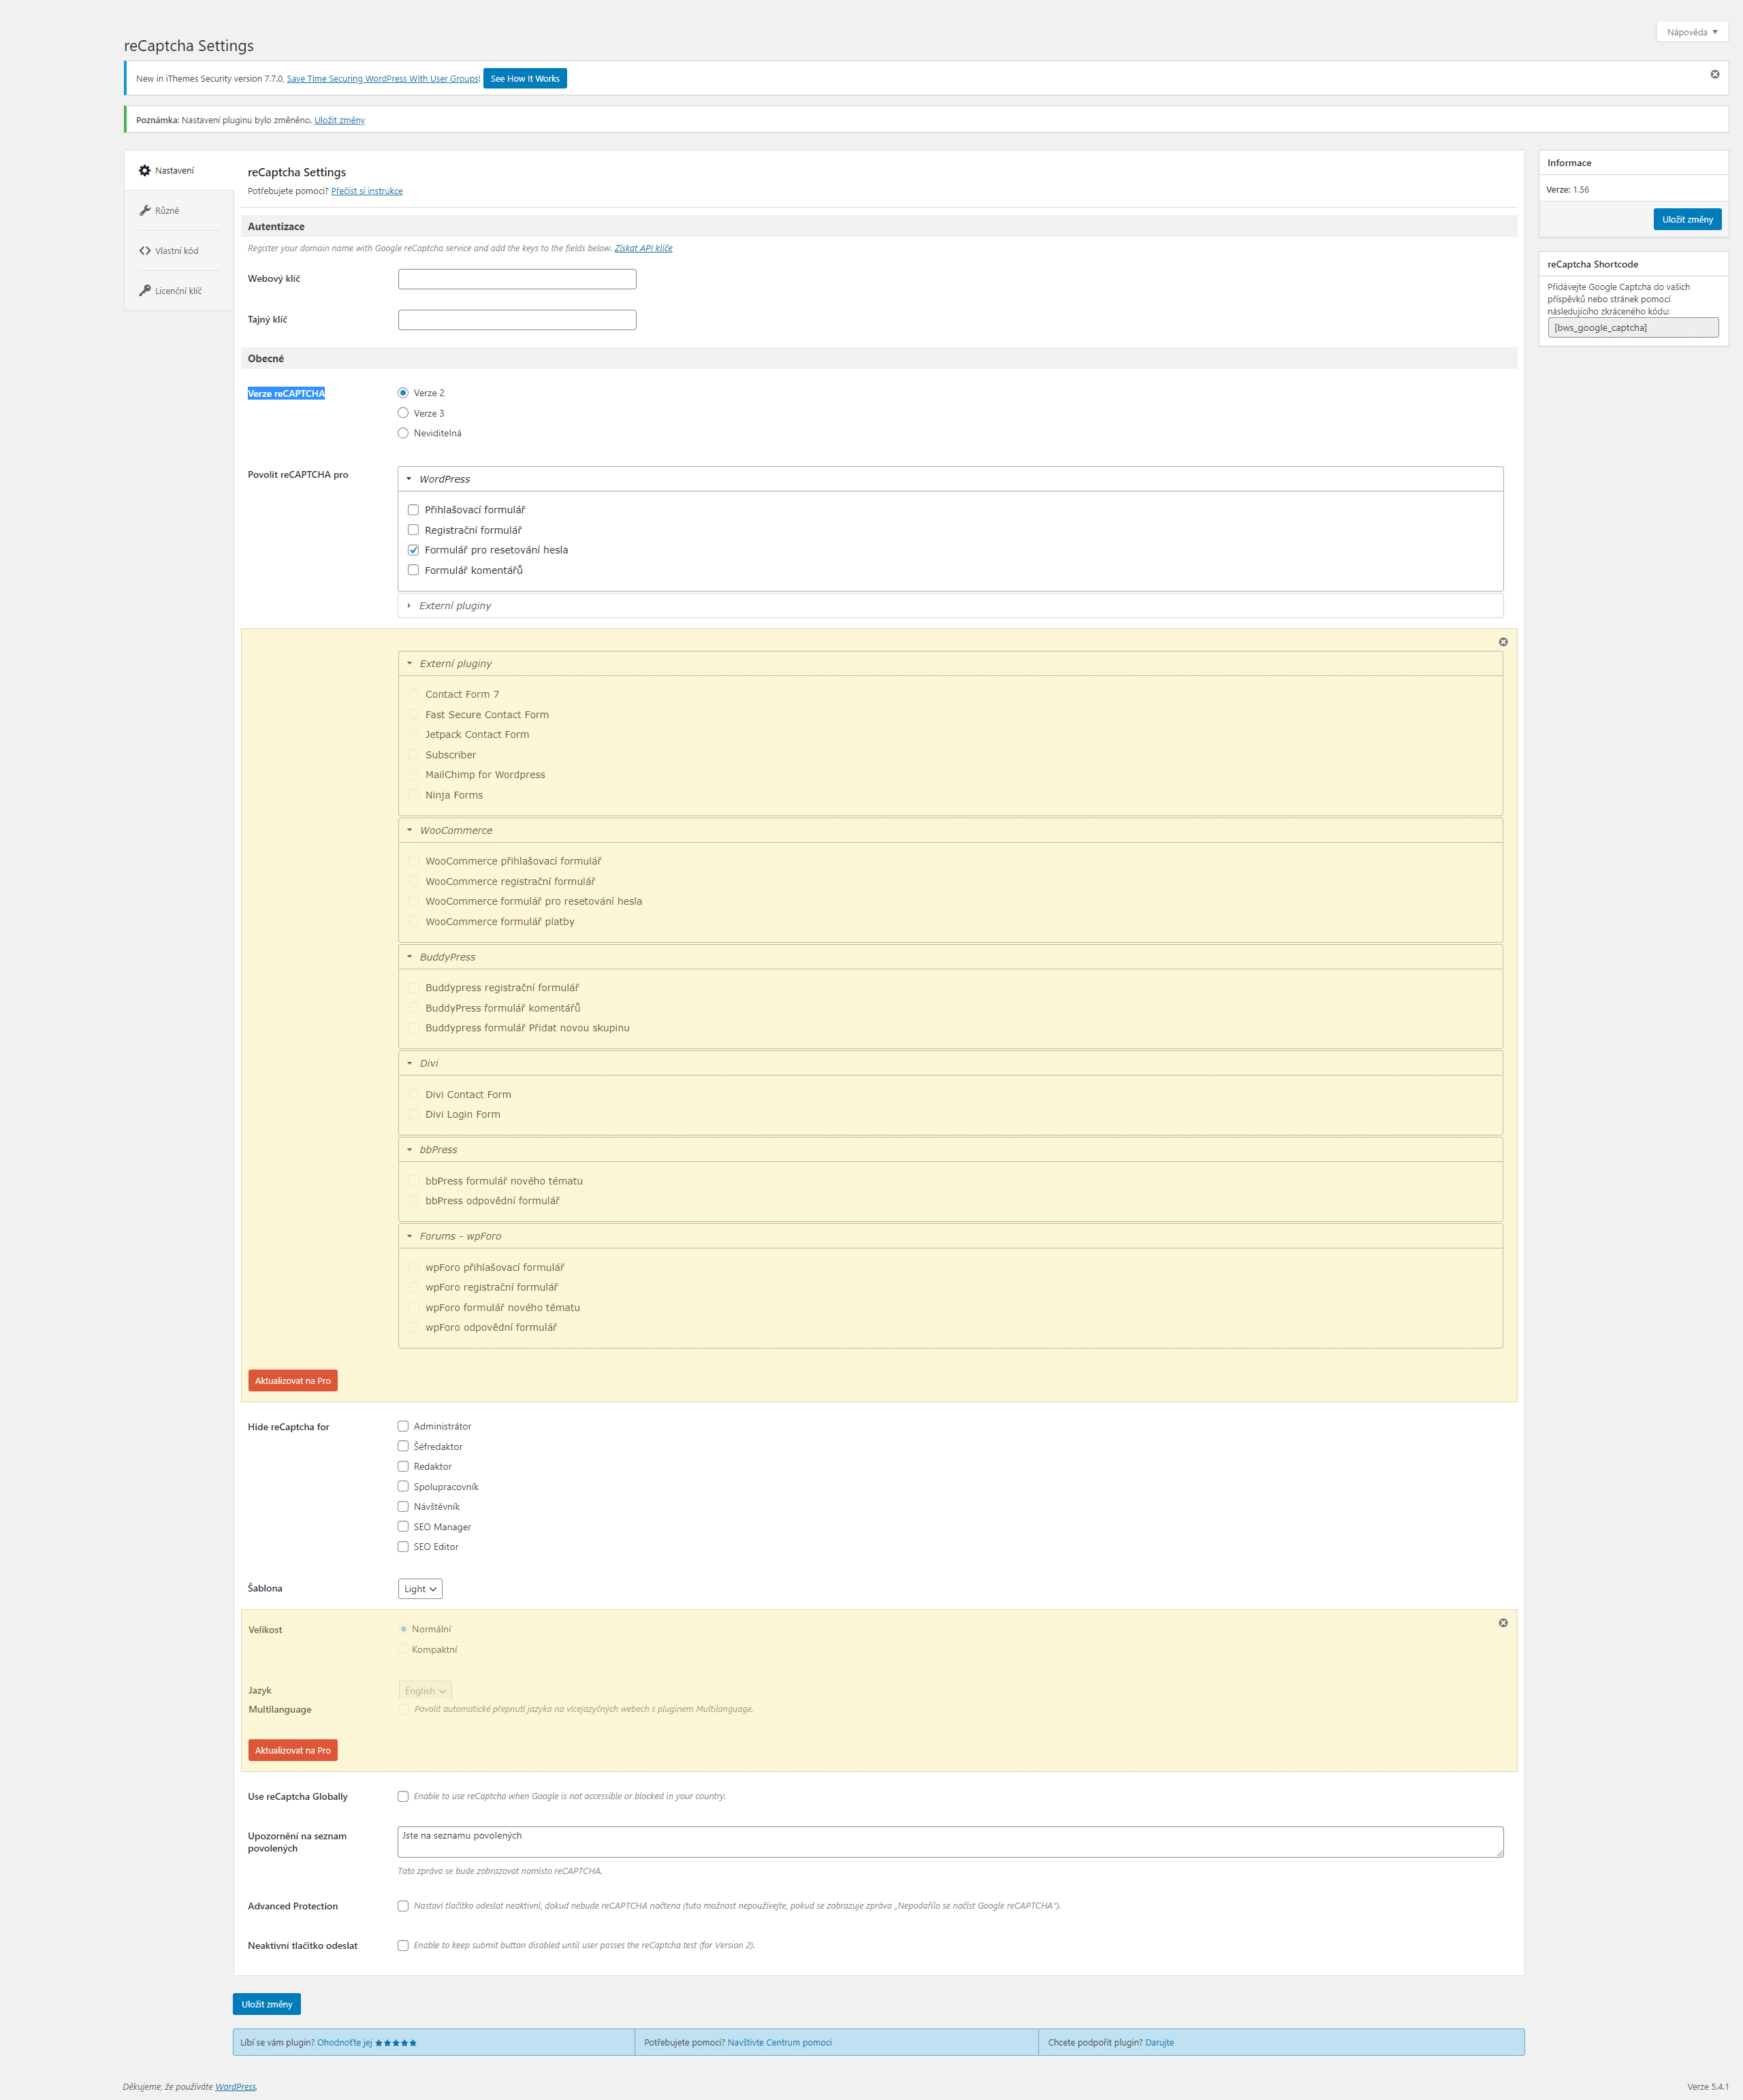Close the external plugins Pro banner
1743x2100 pixels.
(1502, 642)
